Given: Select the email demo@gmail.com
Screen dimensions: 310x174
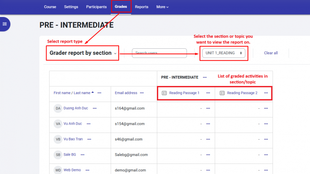Looking at the screenshot, I should click(130, 170).
